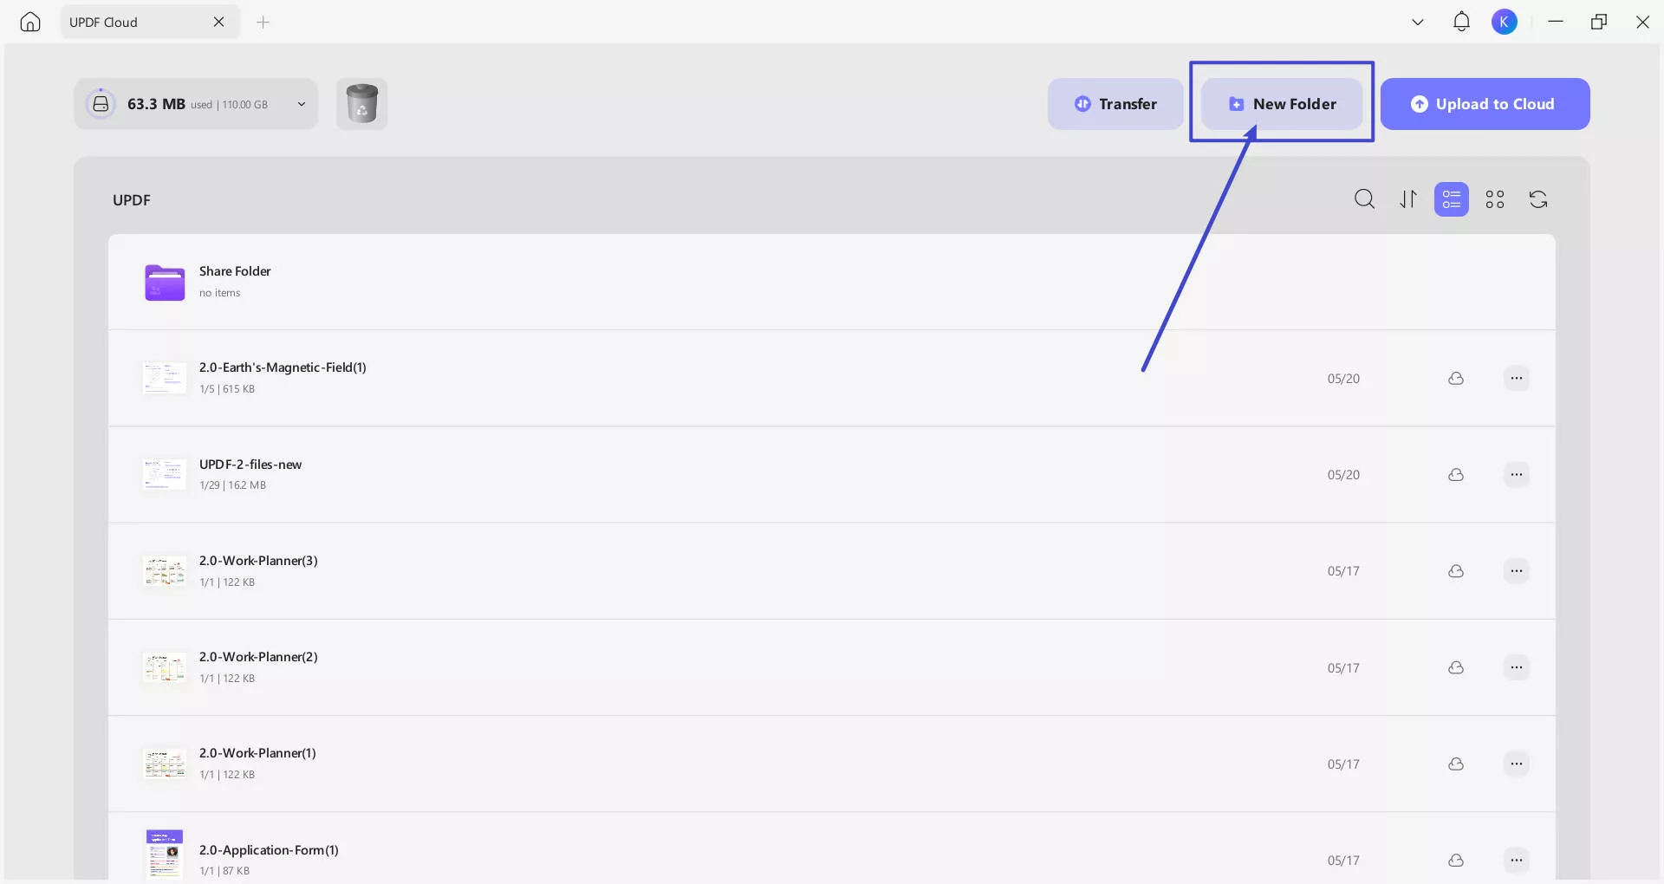Open UPDF-2-files-new thumbnail
Image resolution: width=1664 pixels, height=884 pixels.
[x=165, y=475]
